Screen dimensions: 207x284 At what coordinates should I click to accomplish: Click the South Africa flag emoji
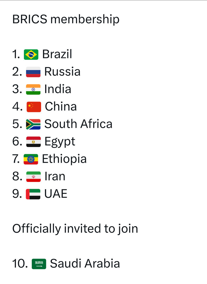pos(33,124)
